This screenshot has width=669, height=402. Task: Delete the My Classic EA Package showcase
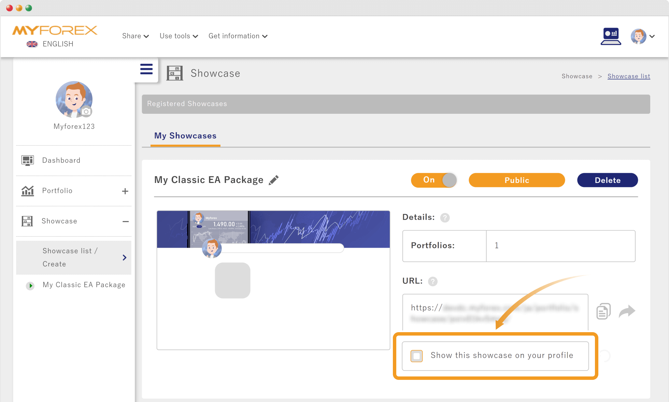point(607,180)
